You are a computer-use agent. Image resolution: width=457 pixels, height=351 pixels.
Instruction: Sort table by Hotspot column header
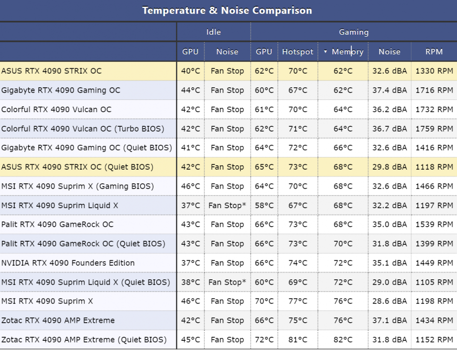click(298, 52)
